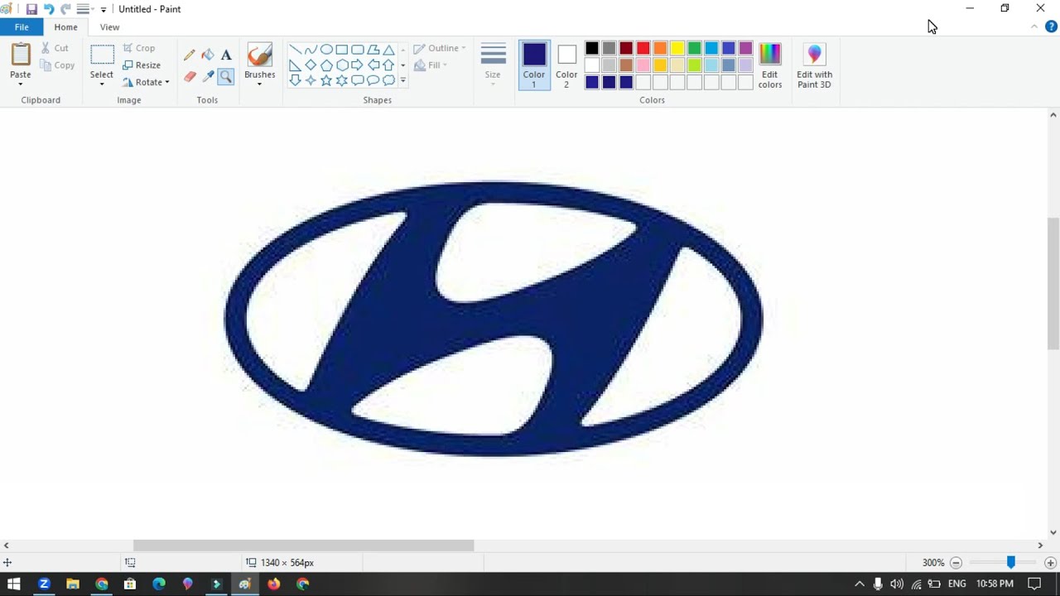Choose the Line shape

pyautogui.click(x=295, y=50)
